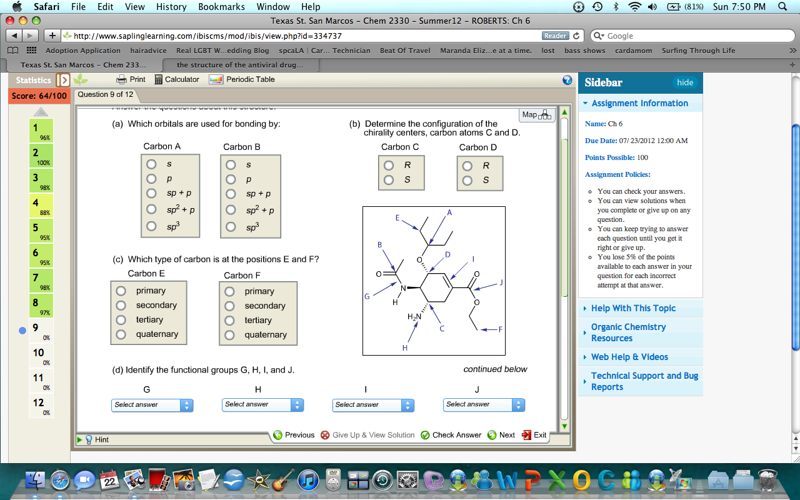Open functional group I dropdown
The width and height of the screenshot is (800, 500).
pyautogui.click(x=373, y=405)
